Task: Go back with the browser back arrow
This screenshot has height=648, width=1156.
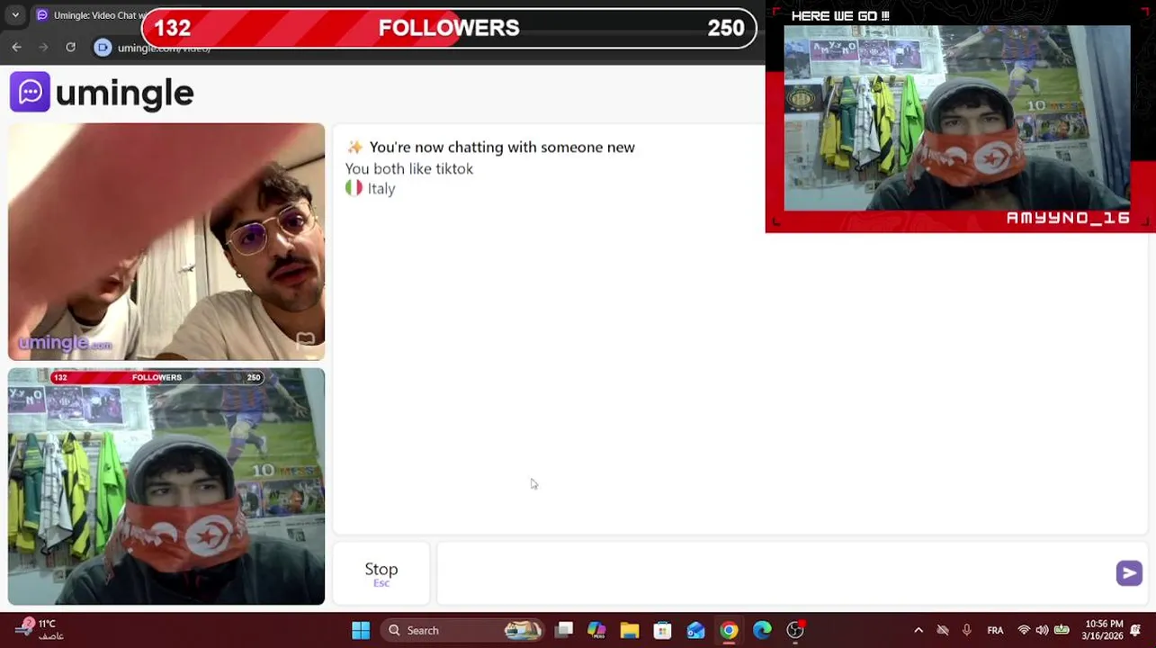Action: (17, 47)
